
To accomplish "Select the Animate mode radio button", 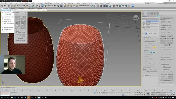I will 151,40.
